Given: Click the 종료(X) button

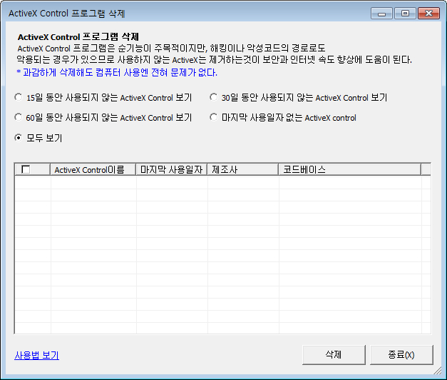Looking at the screenshot, I should pos(401,355).
